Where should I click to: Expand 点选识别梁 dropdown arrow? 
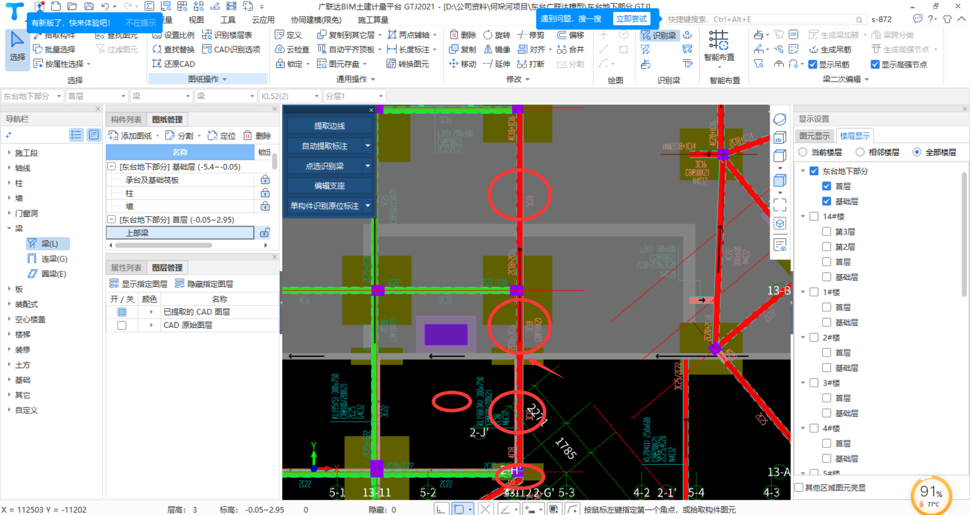point(368,165)
